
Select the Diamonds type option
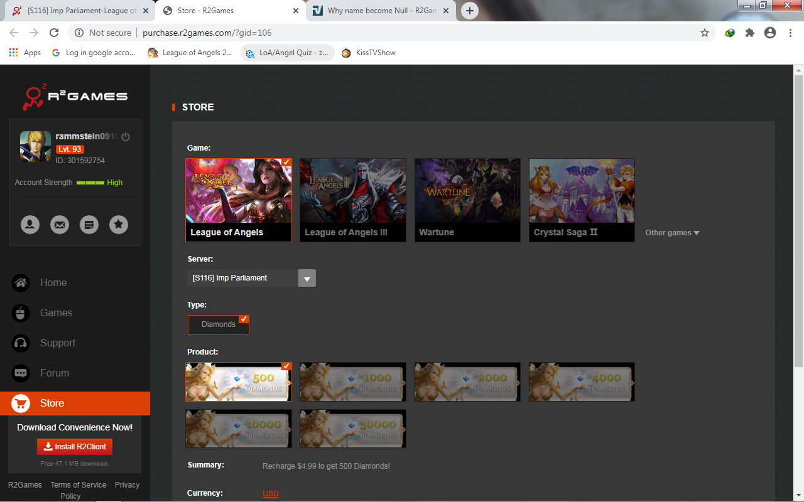[219, 324]
